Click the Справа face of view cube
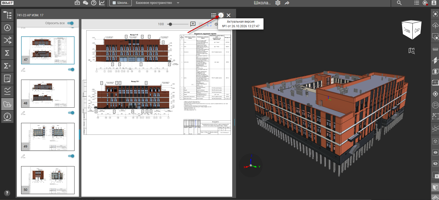 pyautogui.click(x=407, y=31)
